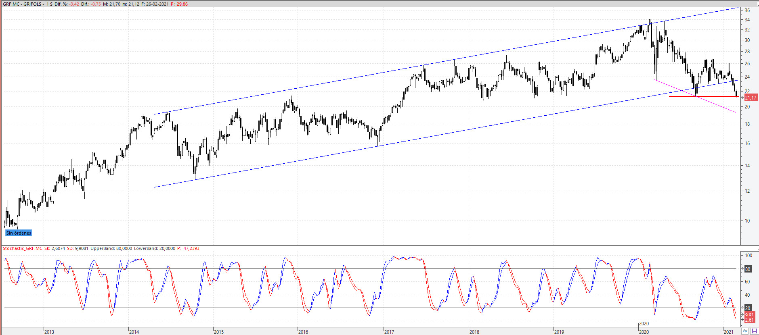759x335 pixels.
Task: Click the red P: 29,86 value in header
Action: click(179, 4)
